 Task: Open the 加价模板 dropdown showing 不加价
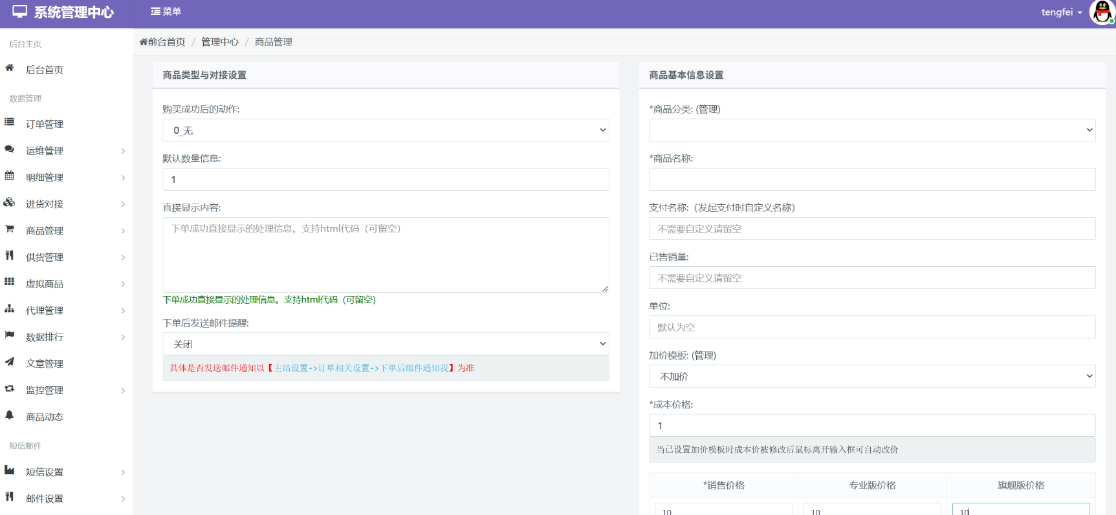[x=871, y=377]
